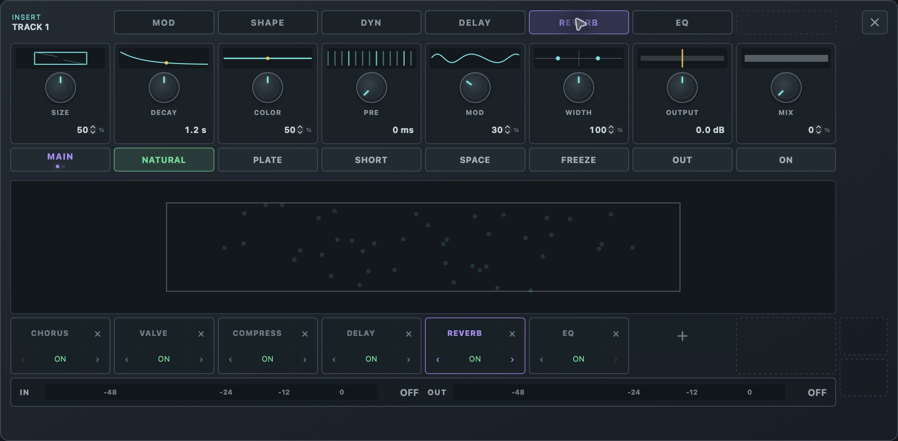This screenshot has width=898, height=441.
Task: Step the SIZE percentage value
Action: pos(93,130)
